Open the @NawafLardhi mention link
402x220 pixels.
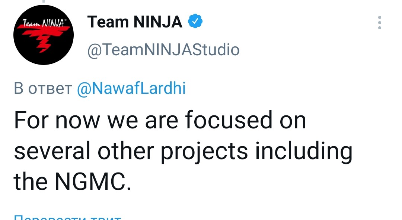[x=131, y=88]
